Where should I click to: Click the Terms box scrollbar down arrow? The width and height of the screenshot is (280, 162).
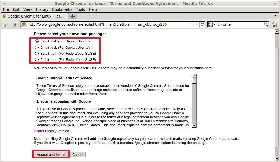(x=194, y=125)
